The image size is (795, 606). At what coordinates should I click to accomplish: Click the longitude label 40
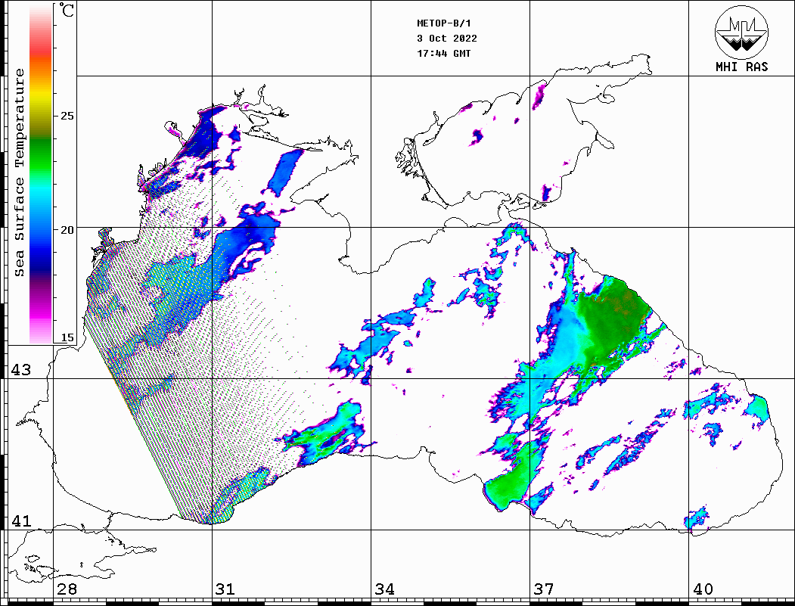point(703,589)
